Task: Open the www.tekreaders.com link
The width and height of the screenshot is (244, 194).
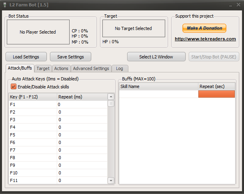Action: (x=205, y=39)
